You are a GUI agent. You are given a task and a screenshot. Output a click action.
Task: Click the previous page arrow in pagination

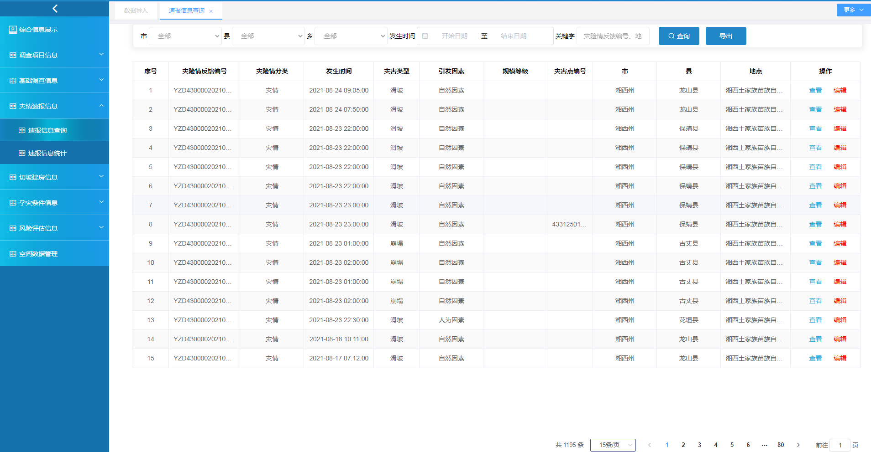tap(649, 445)
